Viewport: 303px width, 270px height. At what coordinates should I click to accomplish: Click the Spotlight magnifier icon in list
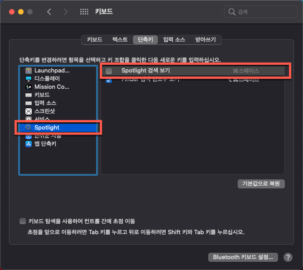pyautogui.click(x=29, y=127)
